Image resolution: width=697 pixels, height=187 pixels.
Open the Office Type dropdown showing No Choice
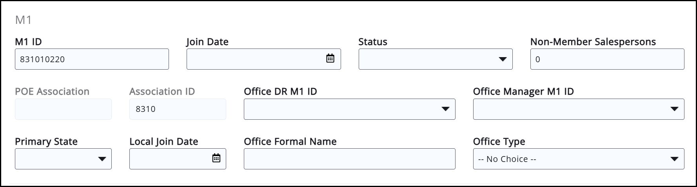[x=578, y=159]
